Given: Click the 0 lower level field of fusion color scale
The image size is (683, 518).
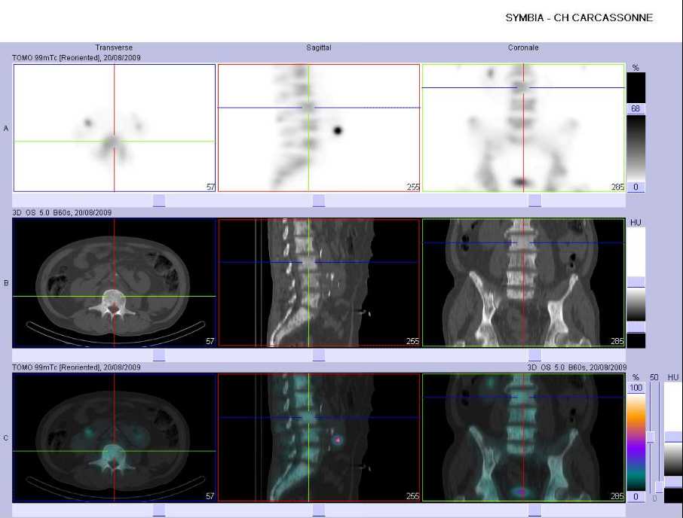Looking at the screenshot, I should [636, 497].
